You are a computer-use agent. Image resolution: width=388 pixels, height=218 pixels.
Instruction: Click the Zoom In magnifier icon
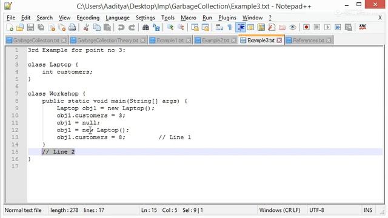click(x=170, y=27)
